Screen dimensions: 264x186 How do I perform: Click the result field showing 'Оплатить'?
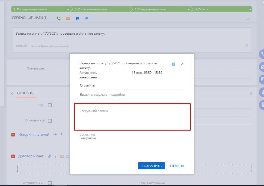pyautogui.click(x=132, y=85)
